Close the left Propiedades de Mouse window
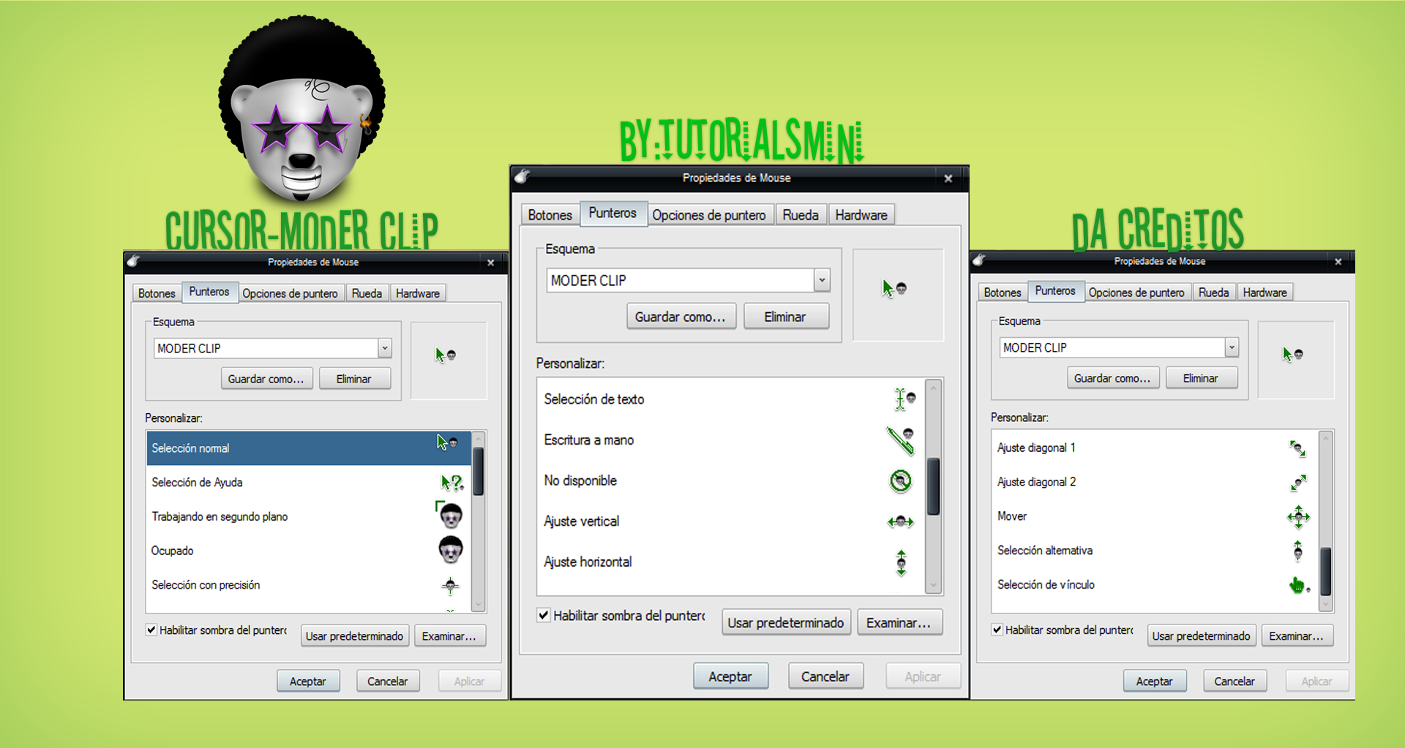The image size is (1405, 748). point(491,262)
